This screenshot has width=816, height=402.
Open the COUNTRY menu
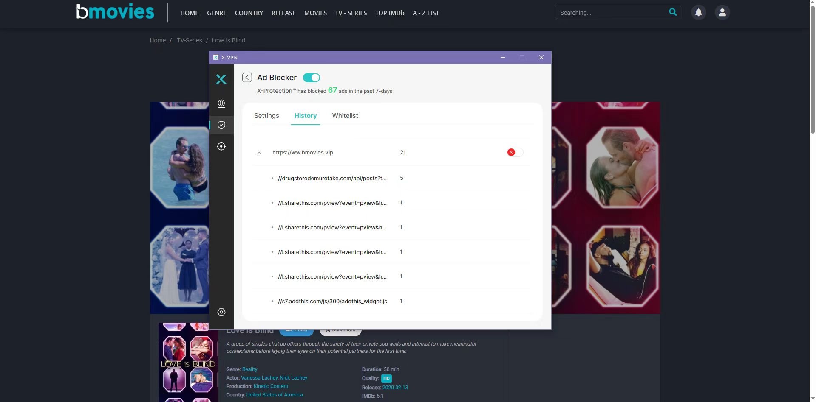point(249,13)
